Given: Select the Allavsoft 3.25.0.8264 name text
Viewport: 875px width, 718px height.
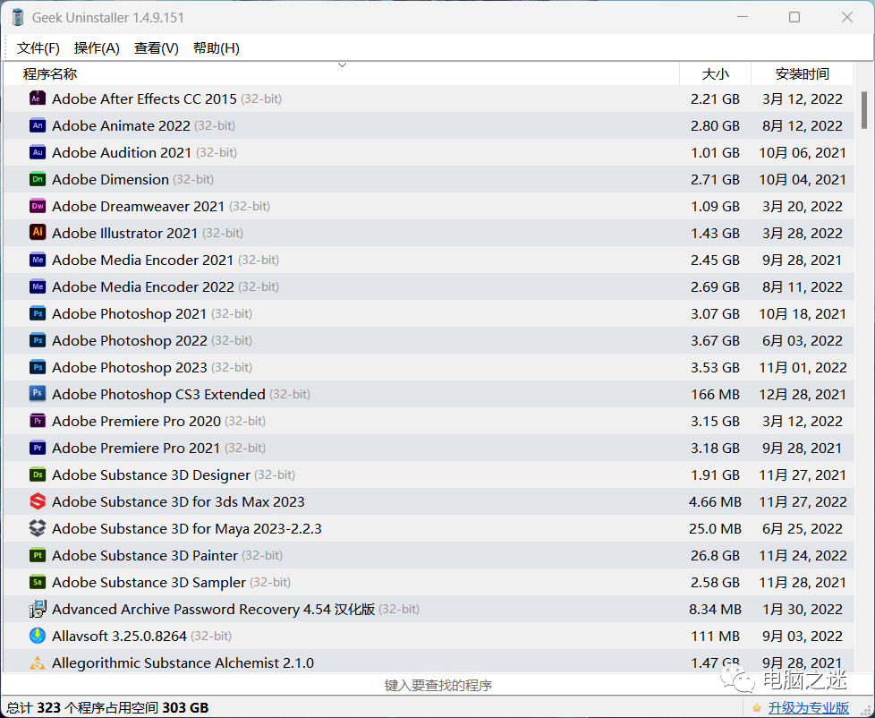Looking at the screenshot, I should pos(119,636).
